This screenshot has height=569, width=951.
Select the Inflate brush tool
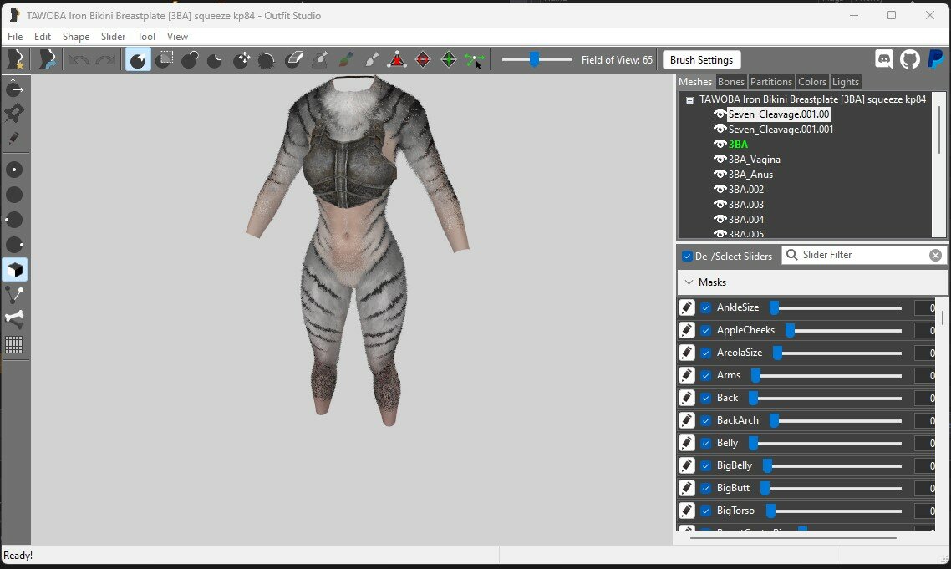[189, 60]
